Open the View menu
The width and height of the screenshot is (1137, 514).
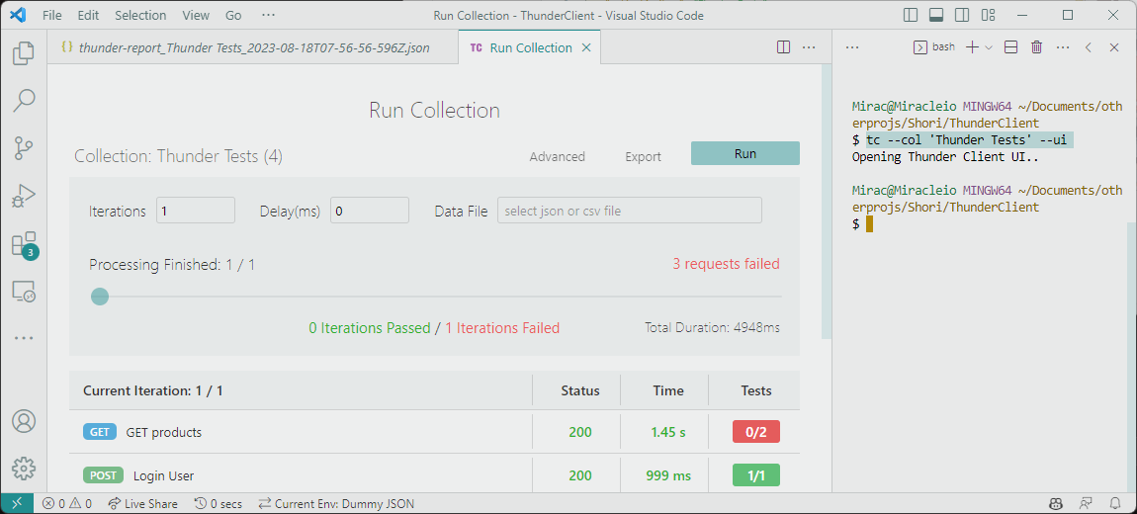(x=195, y=15)
